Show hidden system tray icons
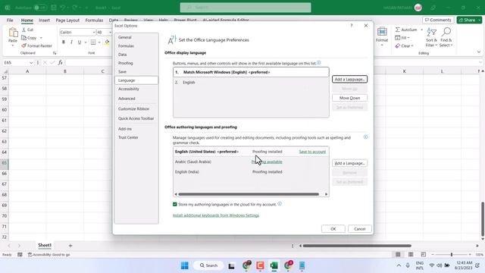The width and height of the screenshot is (485, 273). click(399, 265)
